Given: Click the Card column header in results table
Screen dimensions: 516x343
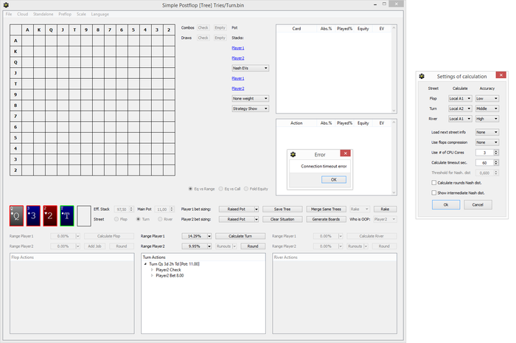Looking at the screenshot, I should point(296,29).
